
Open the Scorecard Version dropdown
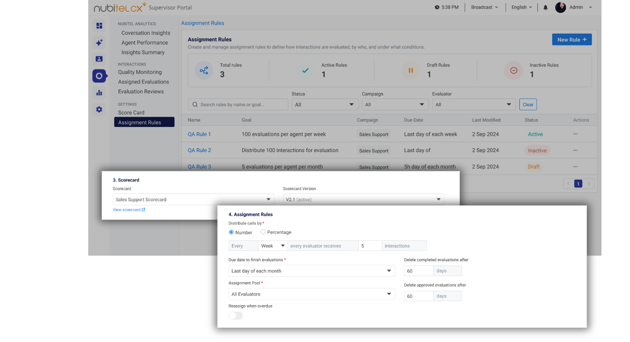[363, 199]
